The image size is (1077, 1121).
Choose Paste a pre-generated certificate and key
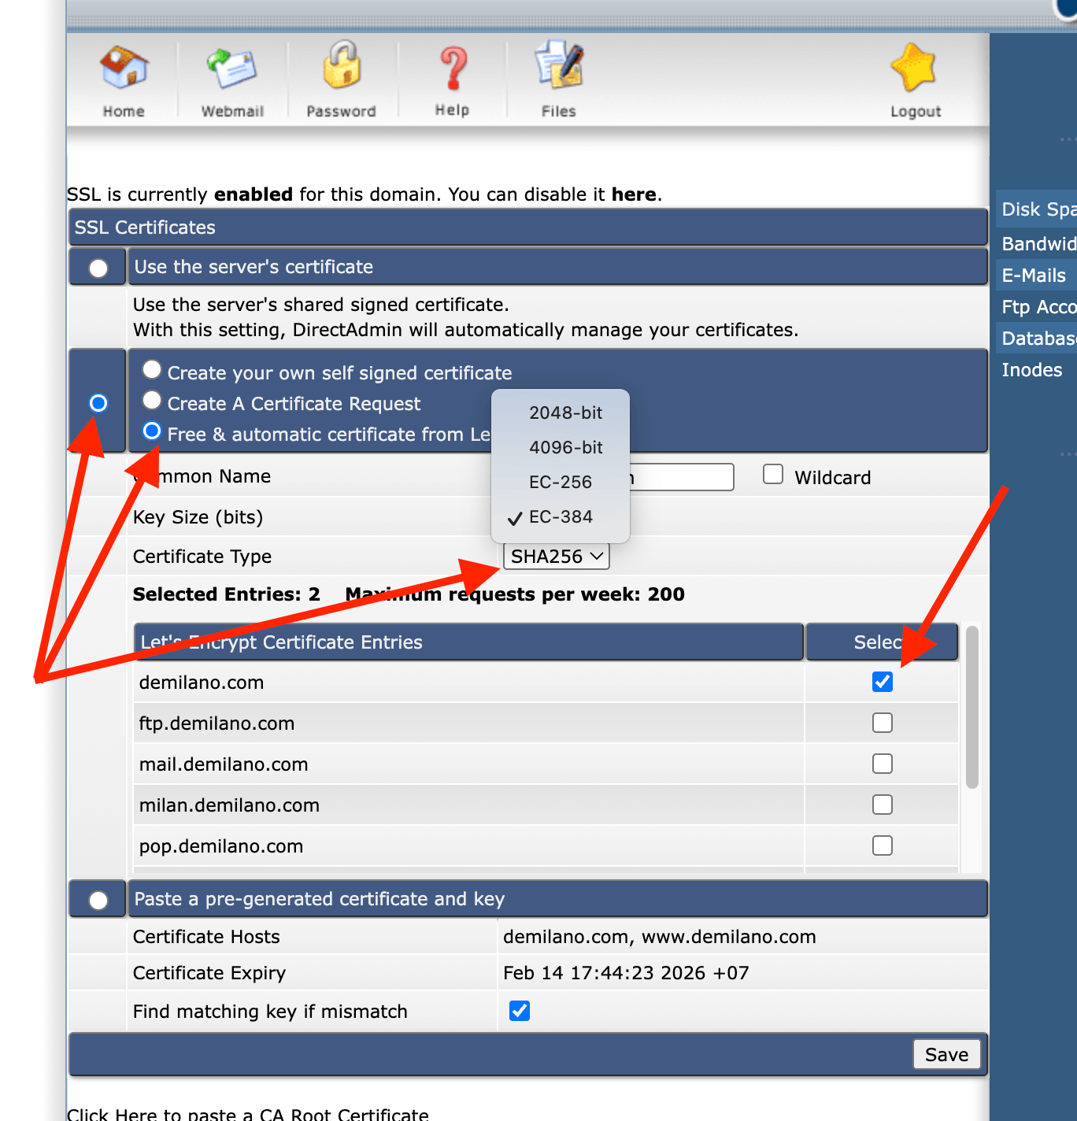[x=97, y=898]
